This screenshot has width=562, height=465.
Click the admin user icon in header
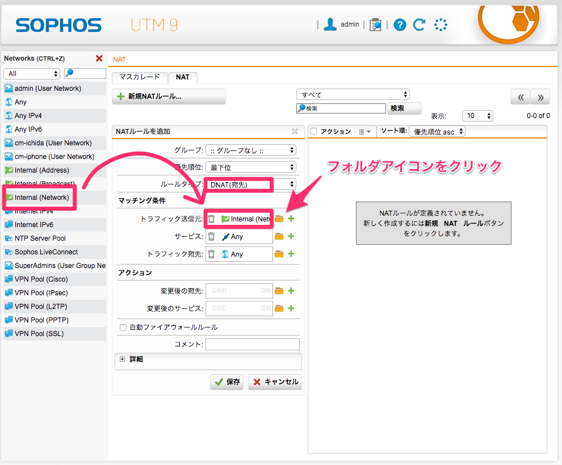click(x=330, y=24)
